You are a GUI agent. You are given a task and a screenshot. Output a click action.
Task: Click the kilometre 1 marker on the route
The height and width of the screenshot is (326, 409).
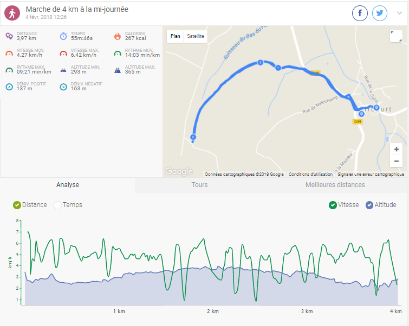(x=278, y=68)
